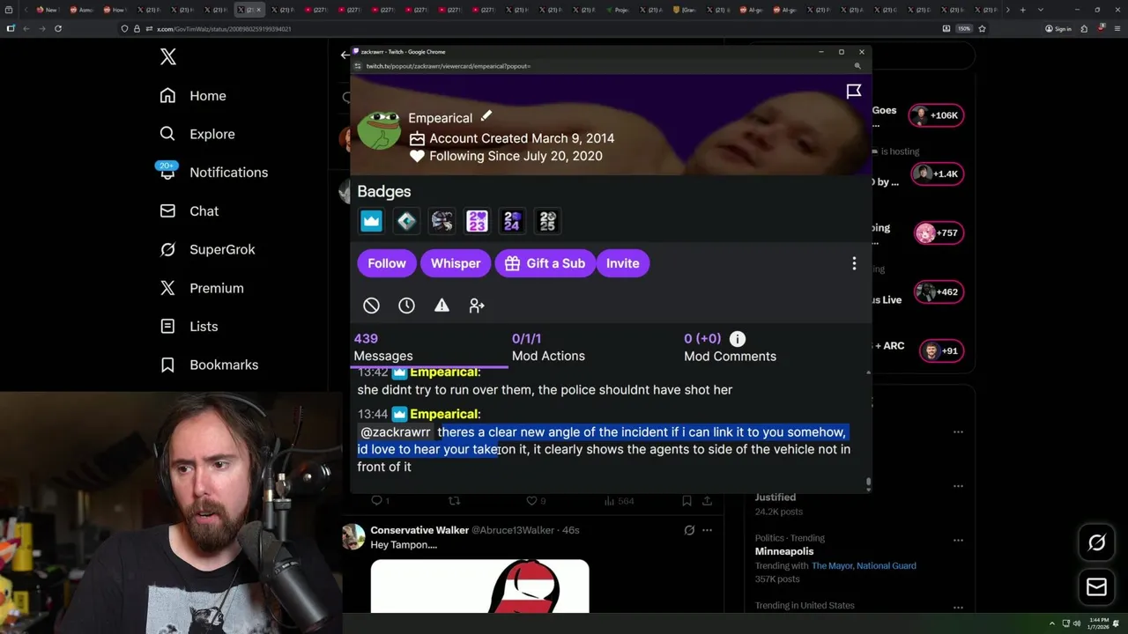Click the pencil edit icon beside Empearical
1128x634 pixels.
(x=486, y=116)
